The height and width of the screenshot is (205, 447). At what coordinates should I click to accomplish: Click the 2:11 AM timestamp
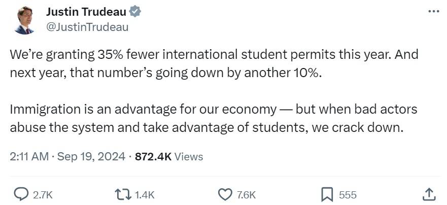pyautogui.click(x=28, y=157)
